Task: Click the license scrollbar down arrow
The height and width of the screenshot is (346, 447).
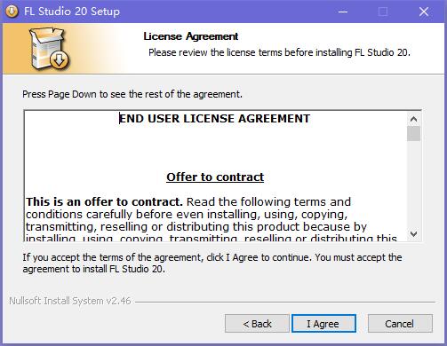Action: (x=413, y=234)
